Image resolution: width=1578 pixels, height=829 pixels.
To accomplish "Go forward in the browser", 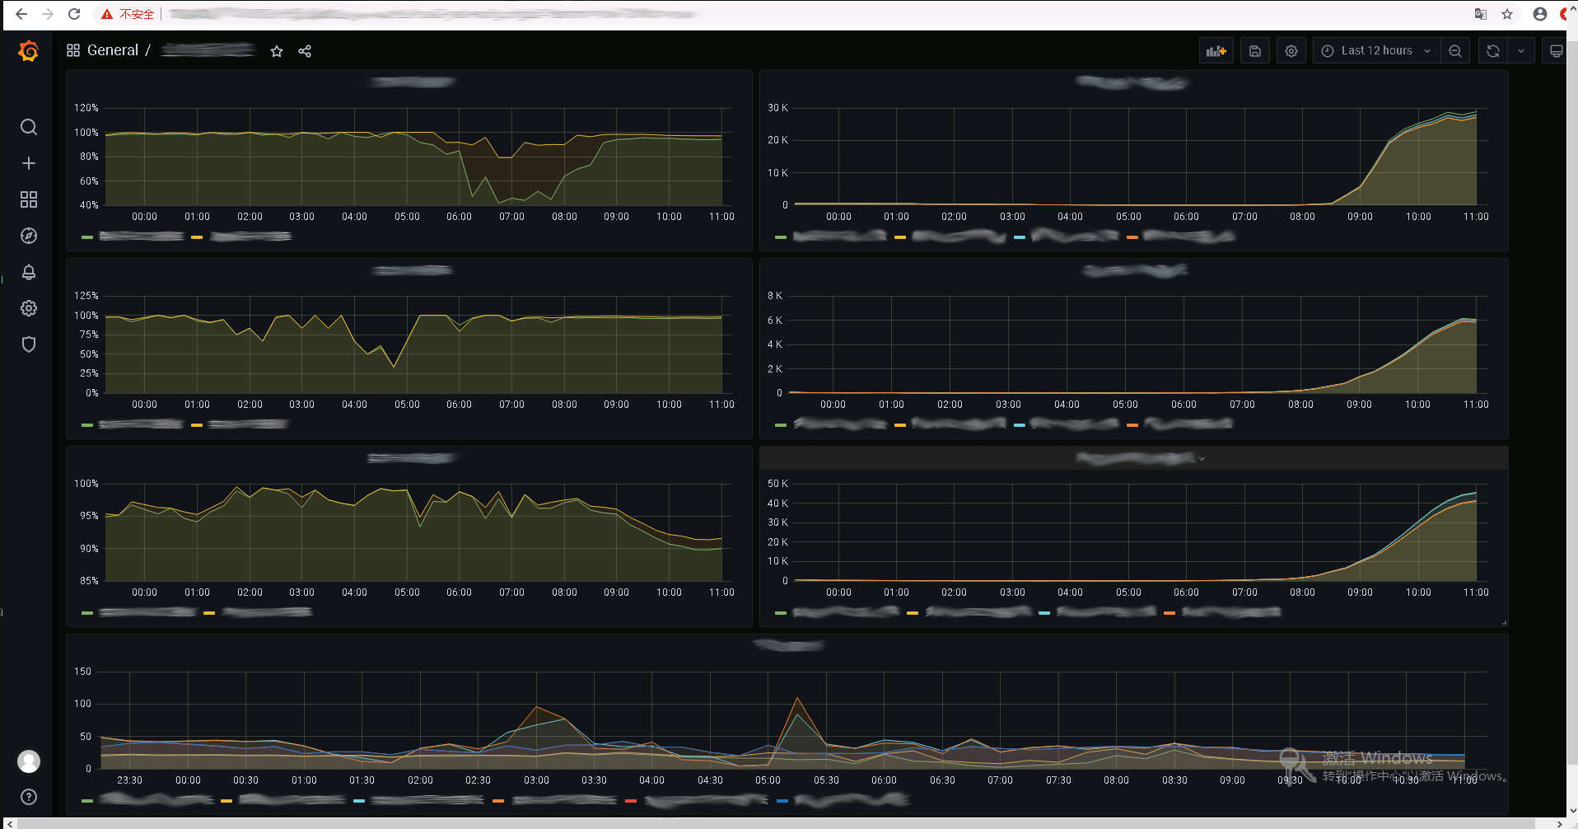I will (x=48, y=14).
